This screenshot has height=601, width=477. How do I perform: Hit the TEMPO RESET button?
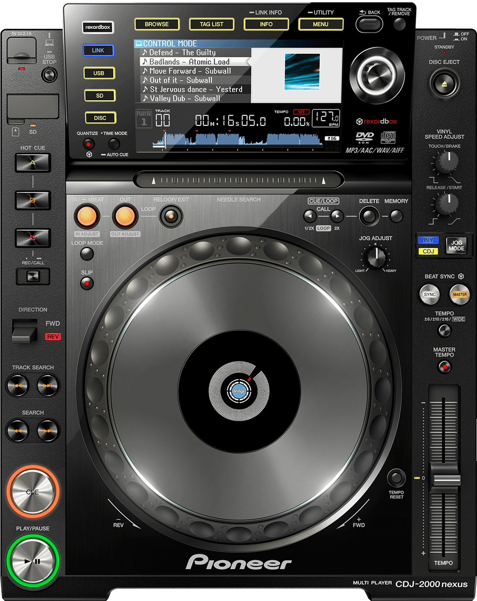pyautogui.click(x=396, y=478)
